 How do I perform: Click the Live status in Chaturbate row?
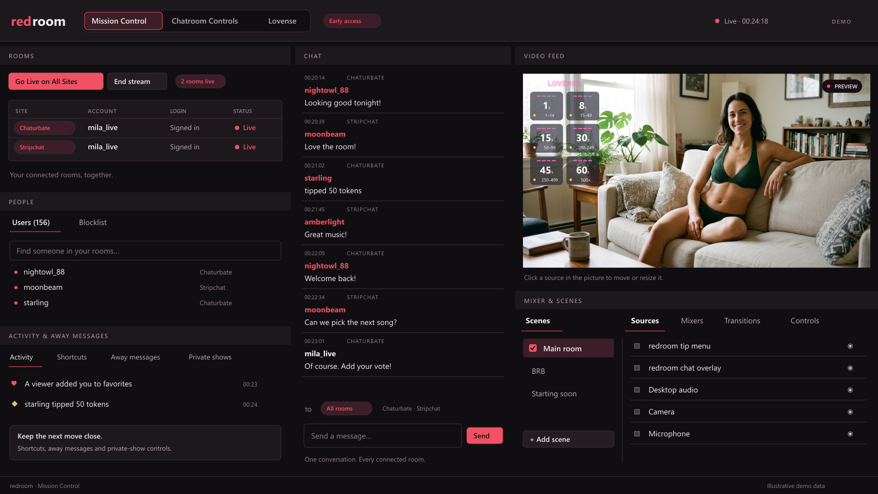tap(245, 128)
